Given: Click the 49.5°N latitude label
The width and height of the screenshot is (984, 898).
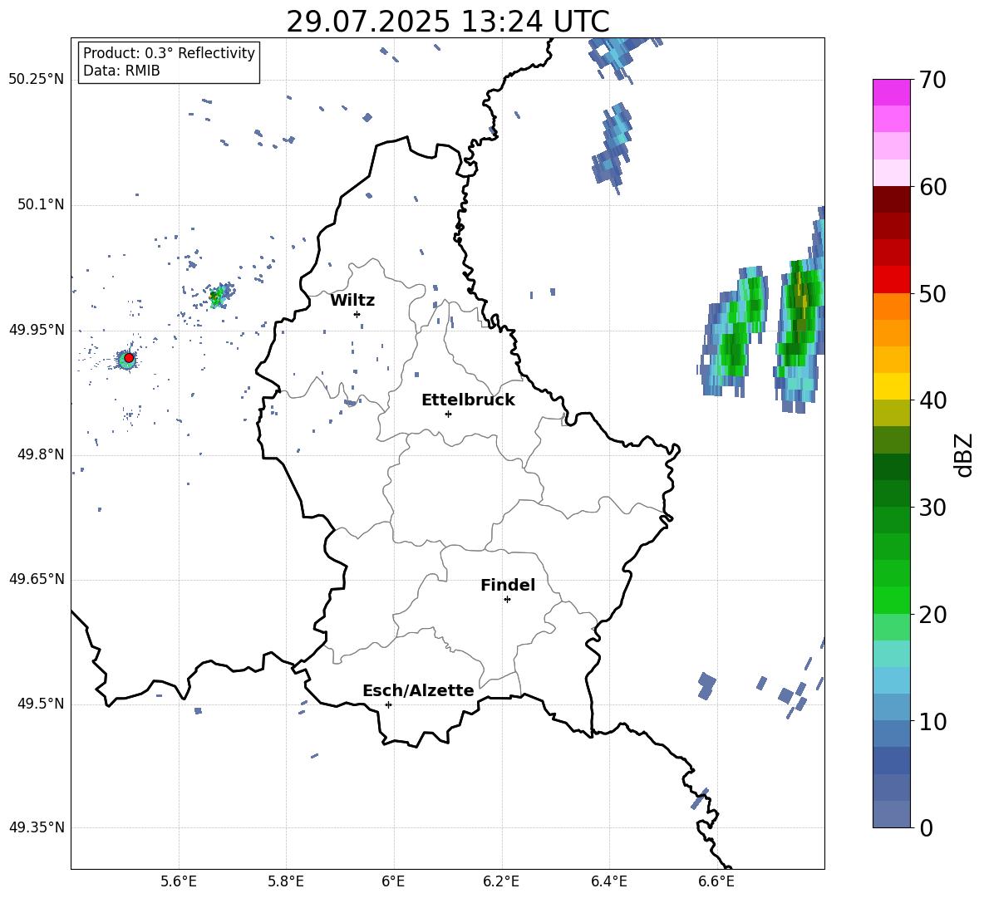Looking at the screenshot, I should click(40, 704).
